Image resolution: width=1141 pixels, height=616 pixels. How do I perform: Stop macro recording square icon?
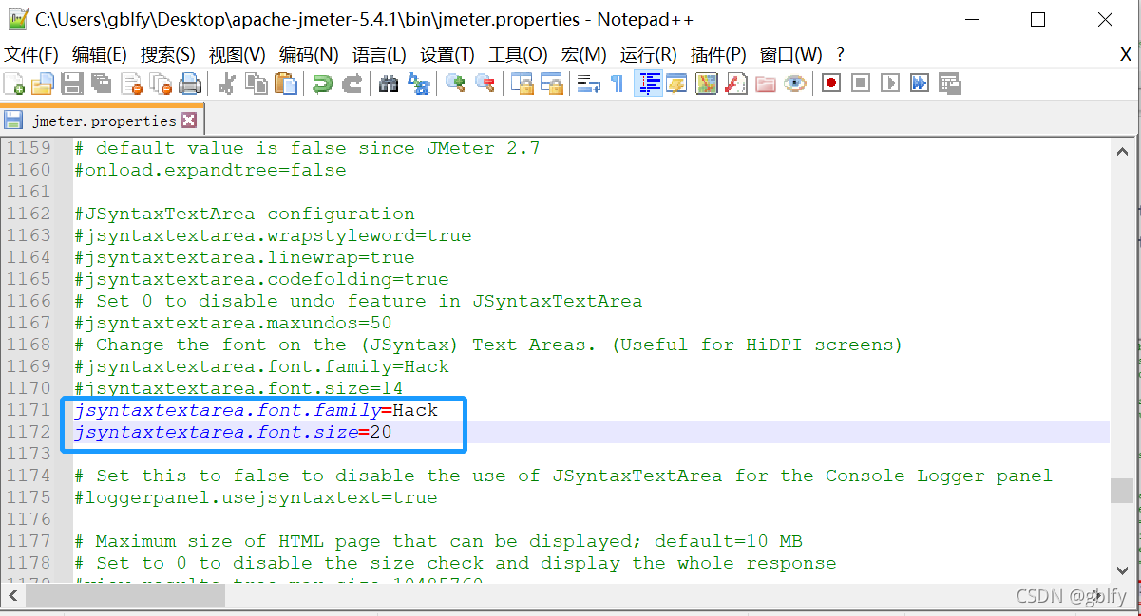tap(861, 84)
